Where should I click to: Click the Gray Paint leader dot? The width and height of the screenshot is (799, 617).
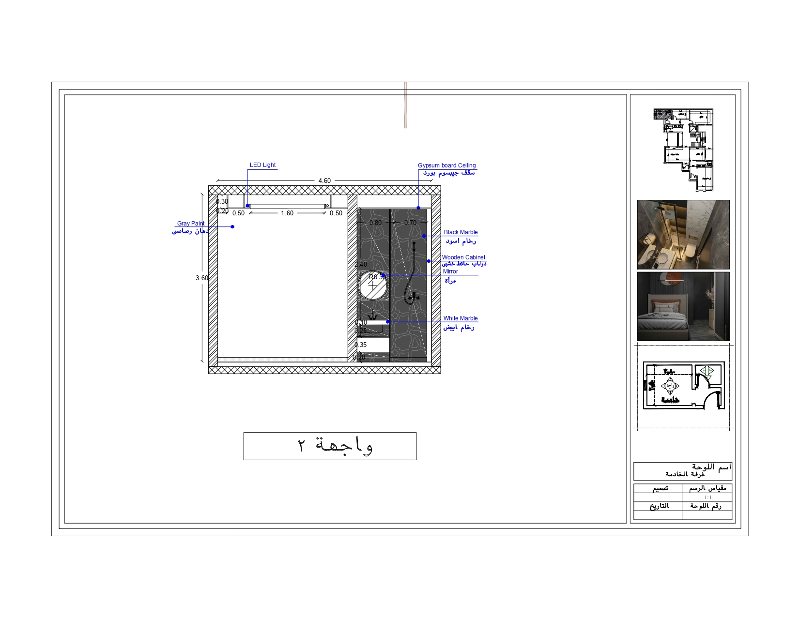[x=232, y=226]
